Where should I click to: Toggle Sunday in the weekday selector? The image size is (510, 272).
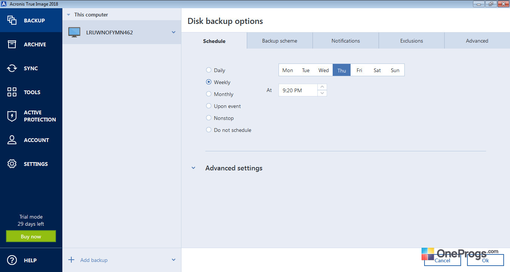[x=395, y=70]
